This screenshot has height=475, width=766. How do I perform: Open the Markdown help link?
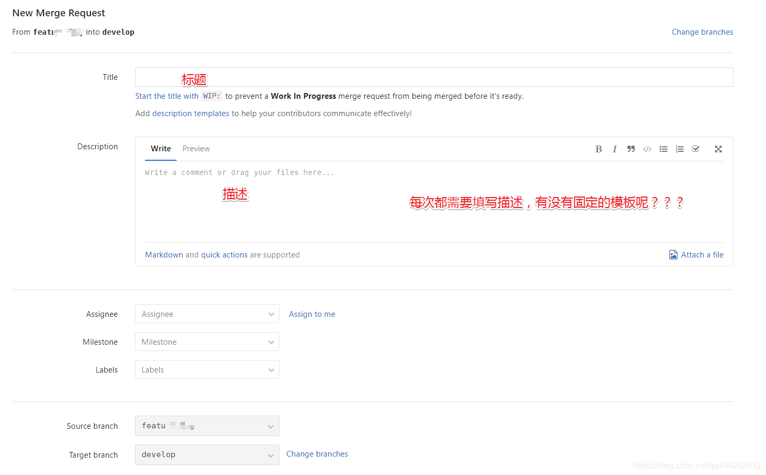click(x=164, y=255)
